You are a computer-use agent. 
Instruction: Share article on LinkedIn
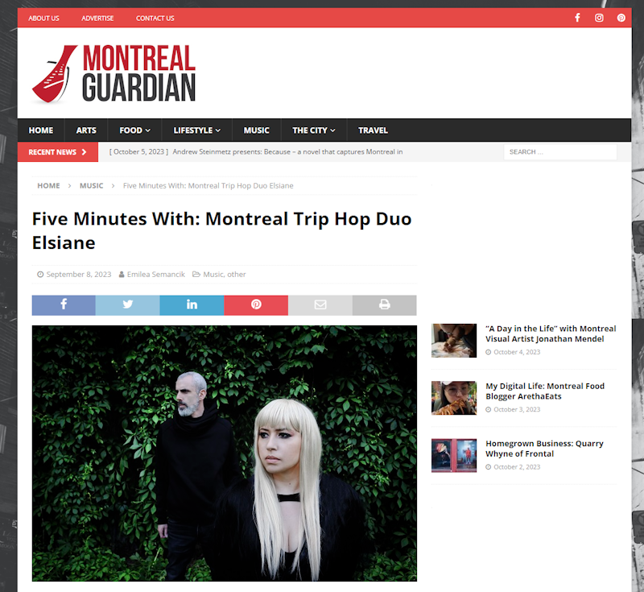pos(192,304)
